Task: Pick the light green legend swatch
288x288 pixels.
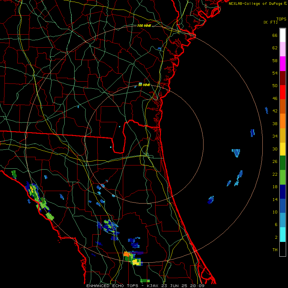Action: (283, 177)
